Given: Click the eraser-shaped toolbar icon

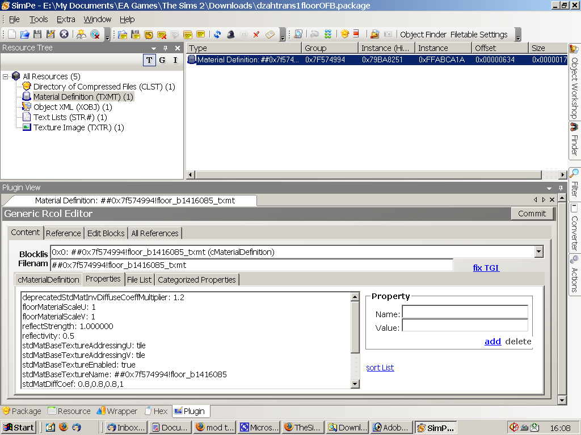Looking at the screenshot, I should (270, 35).
